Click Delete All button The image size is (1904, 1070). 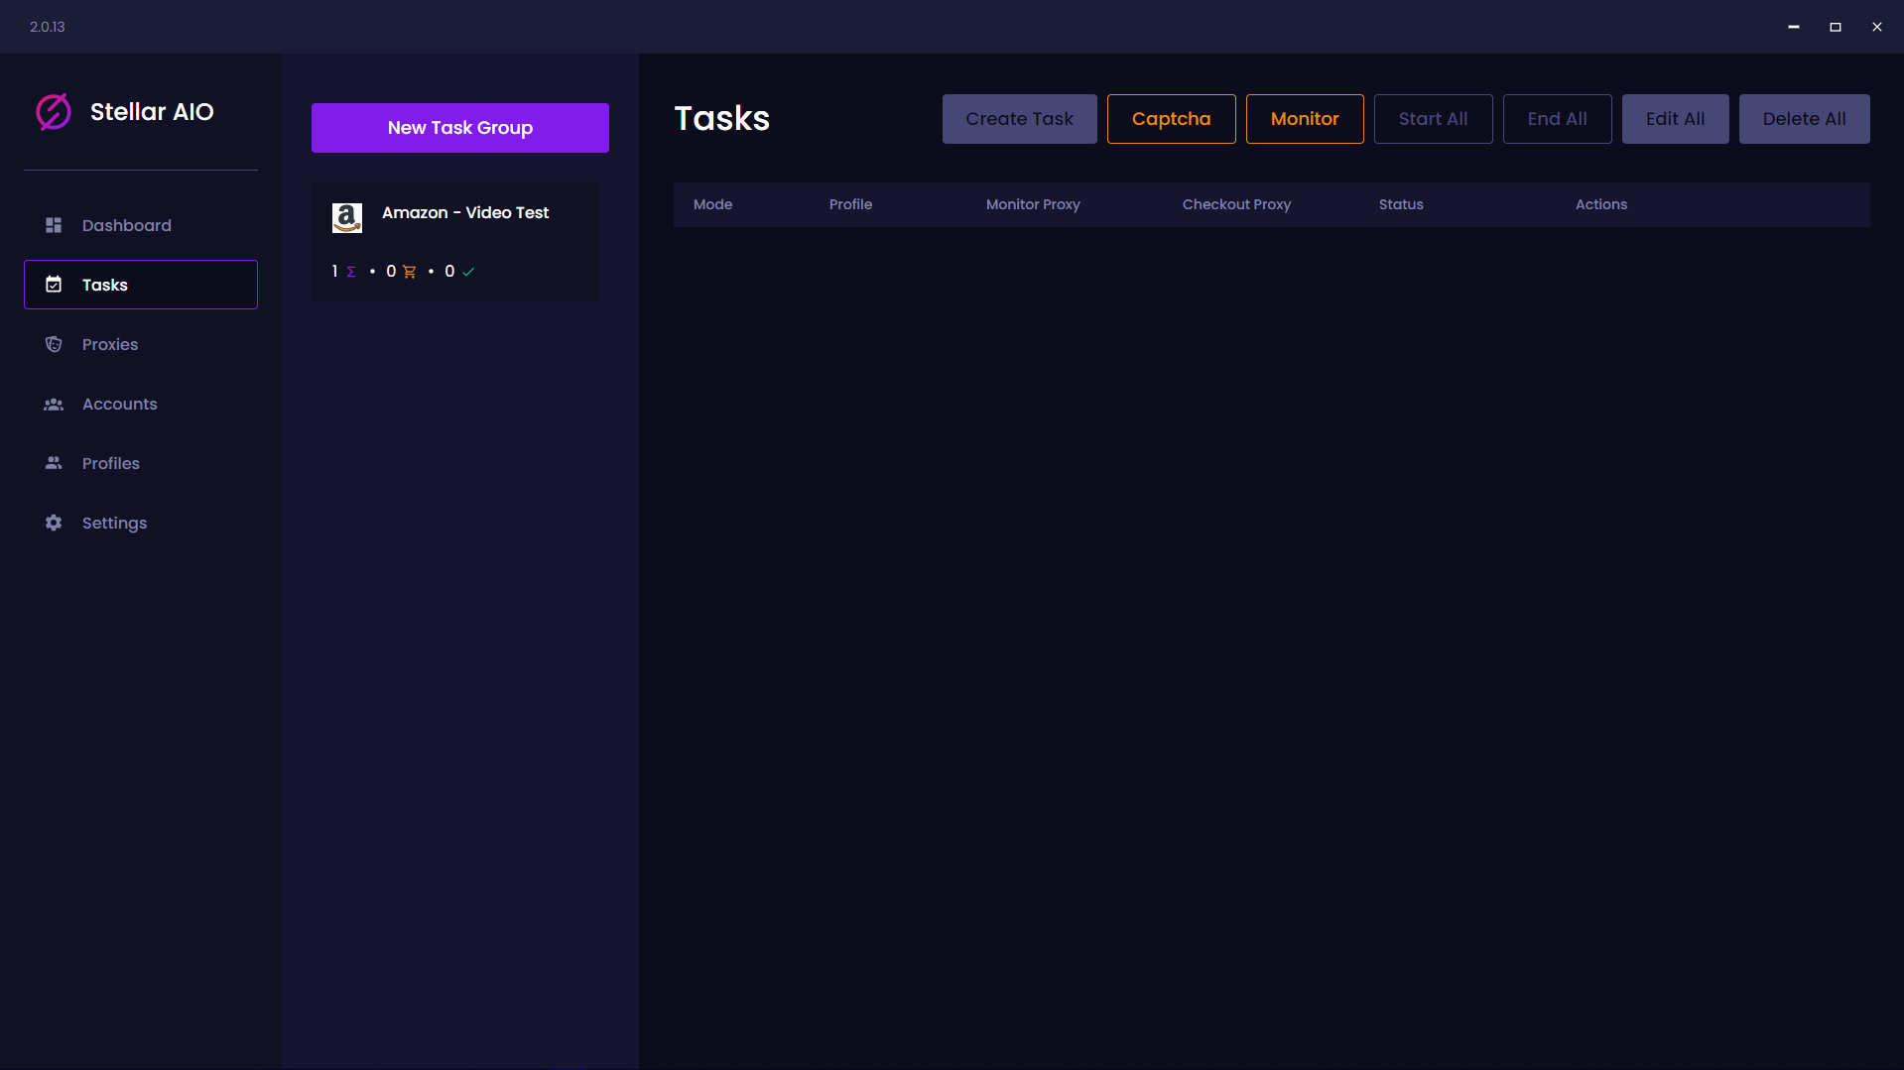(1803, 119)
